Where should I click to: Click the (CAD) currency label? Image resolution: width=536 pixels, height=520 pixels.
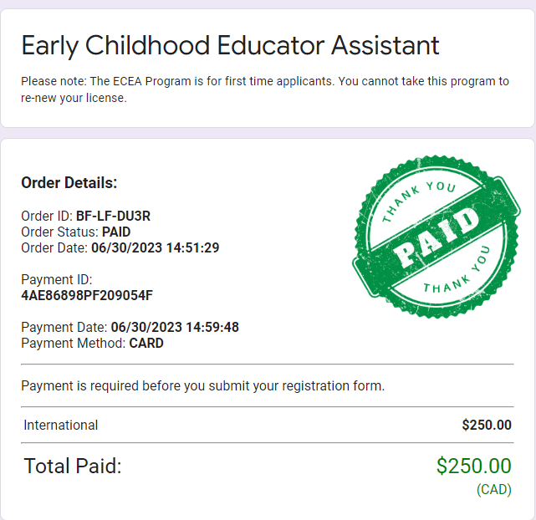pyautogui.click(x=494, y=489)
